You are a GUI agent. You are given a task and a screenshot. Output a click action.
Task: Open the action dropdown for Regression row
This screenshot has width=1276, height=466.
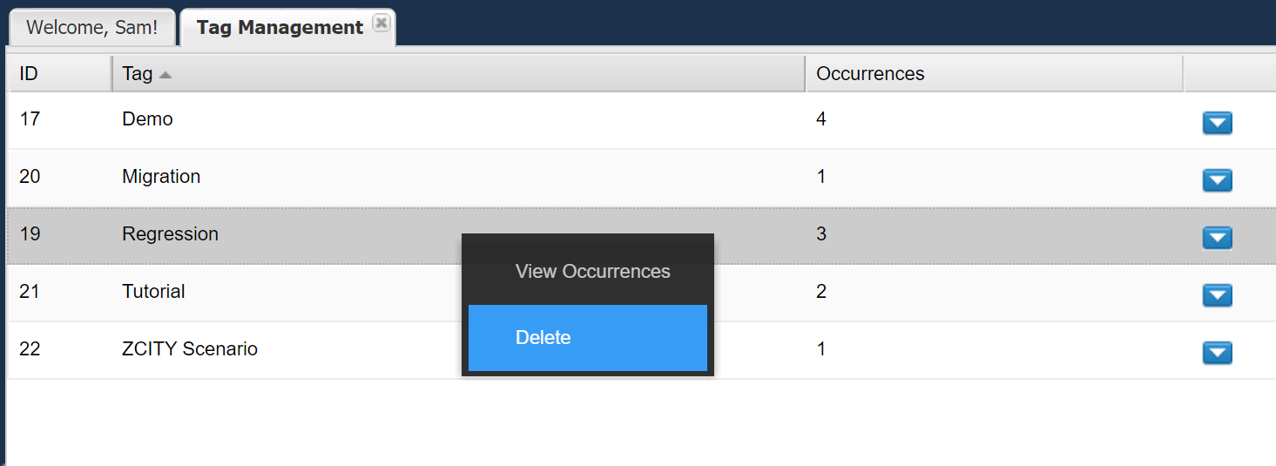point(1217,238)
